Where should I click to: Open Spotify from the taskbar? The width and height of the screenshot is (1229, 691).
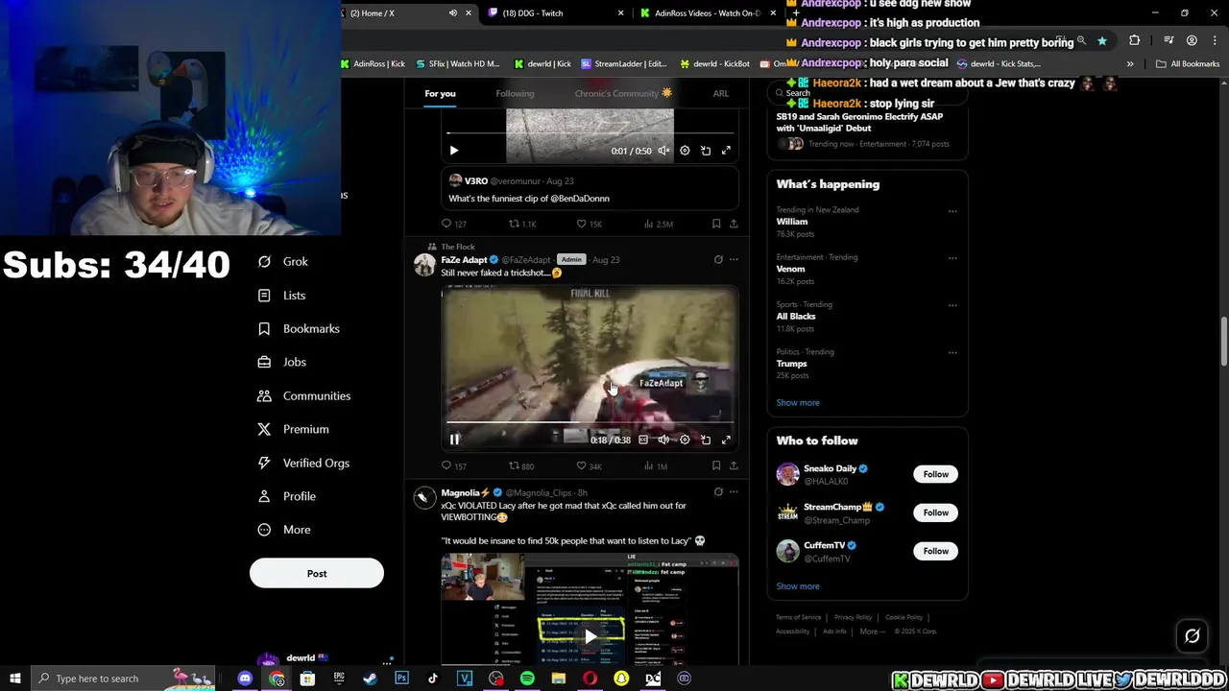click(x=527, y=679)
